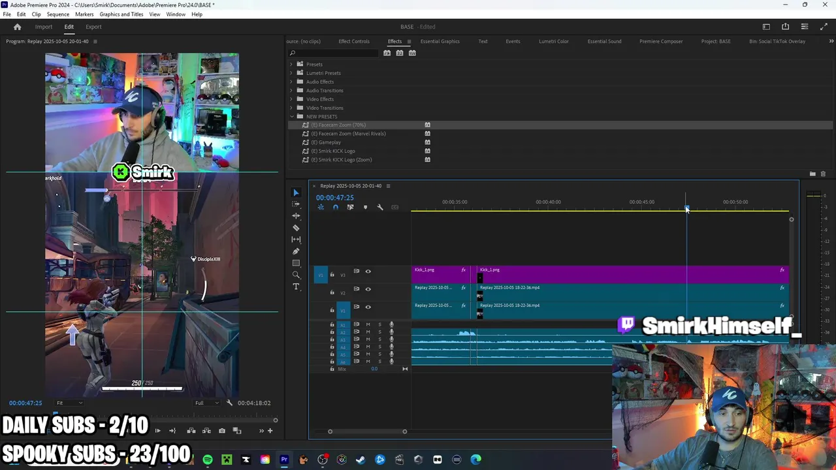Expand the Presets folder
Screen dimensions: 836x470
tap(291, 64)
